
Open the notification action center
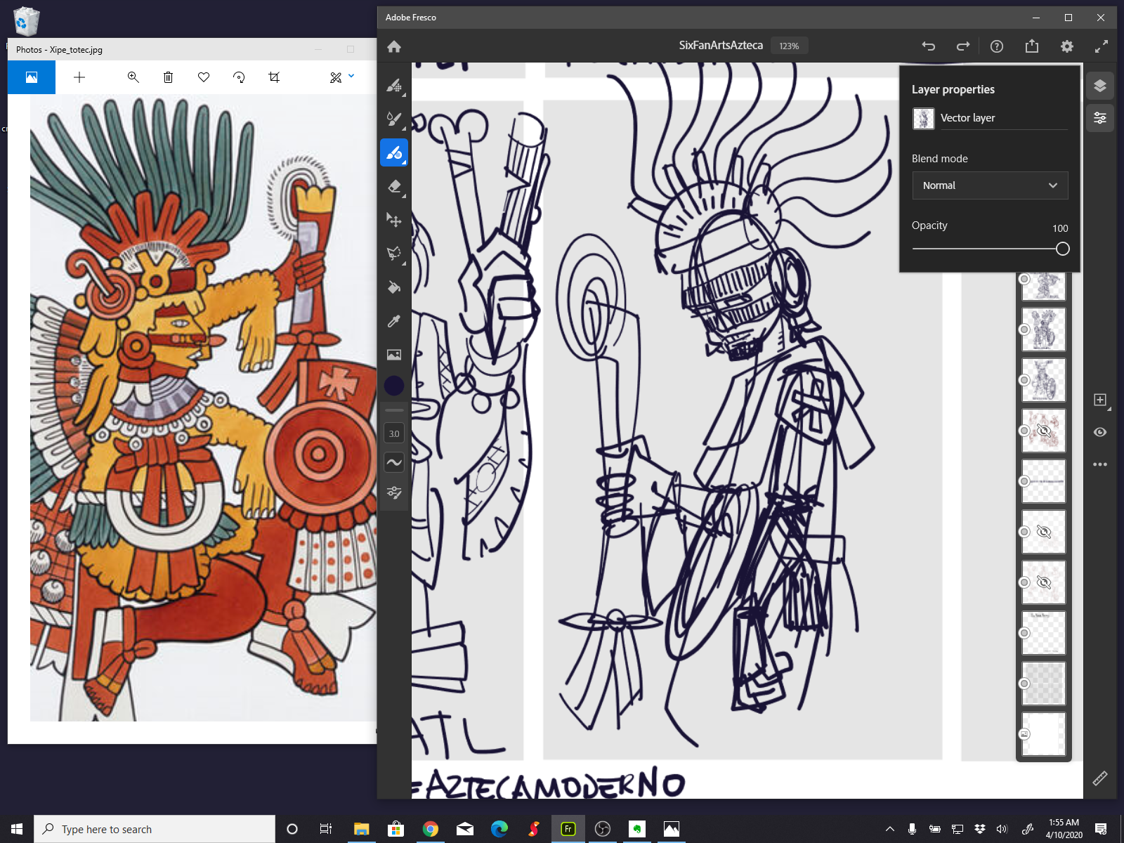pos(1101,829)
